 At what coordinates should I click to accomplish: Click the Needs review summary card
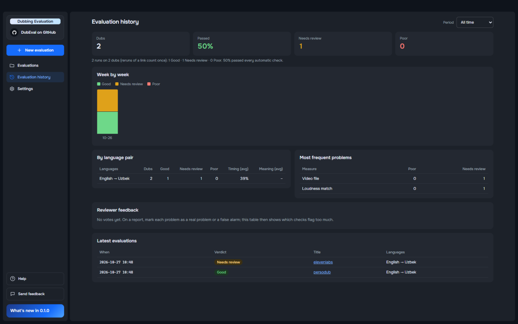point(343,44)
